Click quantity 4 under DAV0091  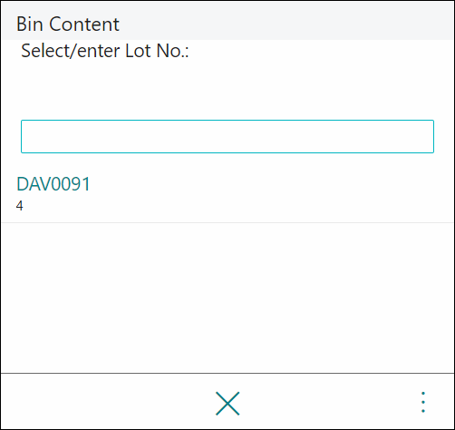(x=20, y=206)
